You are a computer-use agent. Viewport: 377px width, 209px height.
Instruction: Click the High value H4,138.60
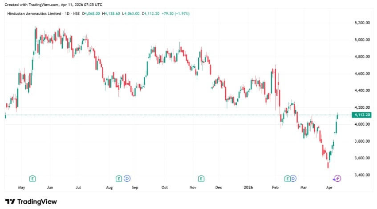(112, 14)
